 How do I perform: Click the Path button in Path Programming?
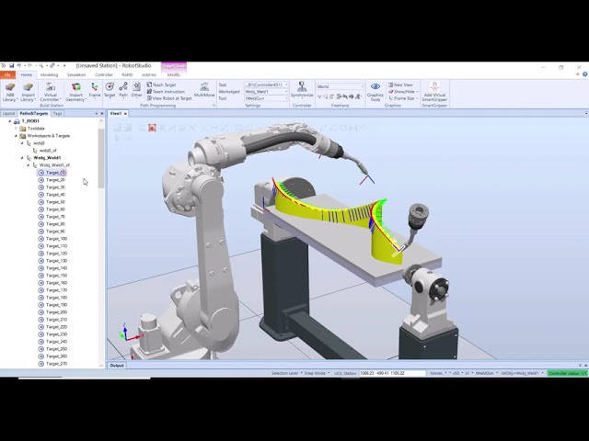(x=123, y=90)
